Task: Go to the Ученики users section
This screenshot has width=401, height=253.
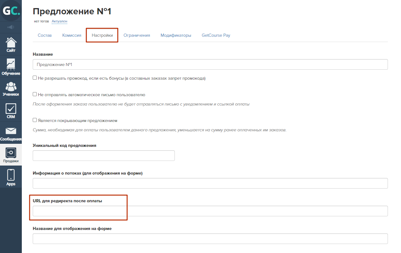Action: [11, 89]
